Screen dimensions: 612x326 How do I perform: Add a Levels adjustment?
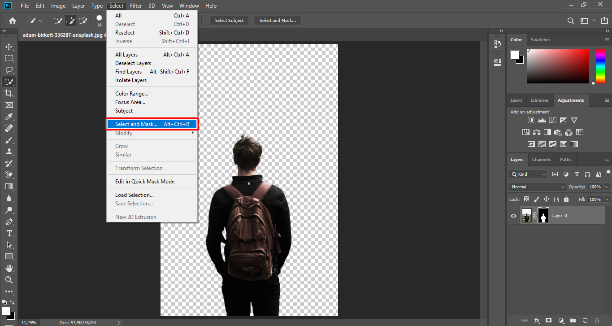pos(542,120)
